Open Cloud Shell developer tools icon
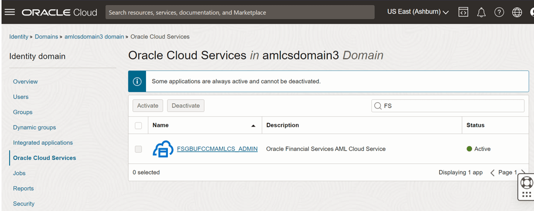The height and width of the screenshot is (211, 534). (463, 12)
